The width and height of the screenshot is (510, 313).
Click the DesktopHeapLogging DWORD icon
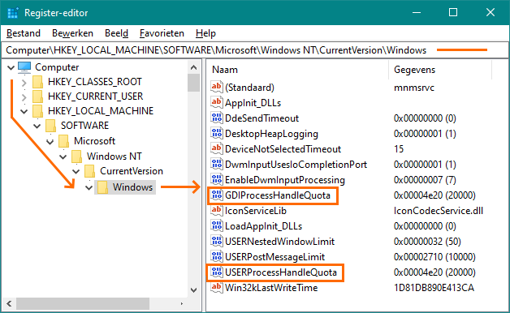click(x=217, y=133)
